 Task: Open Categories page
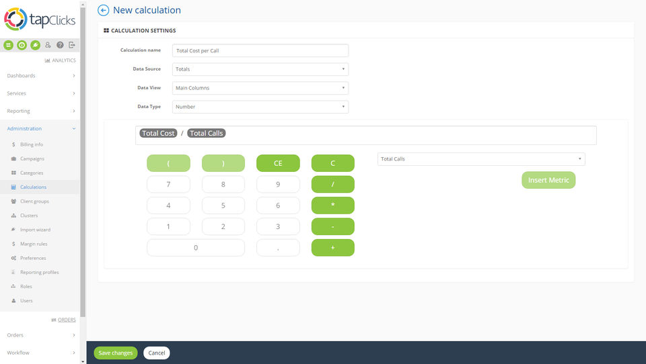coord(32,173)
